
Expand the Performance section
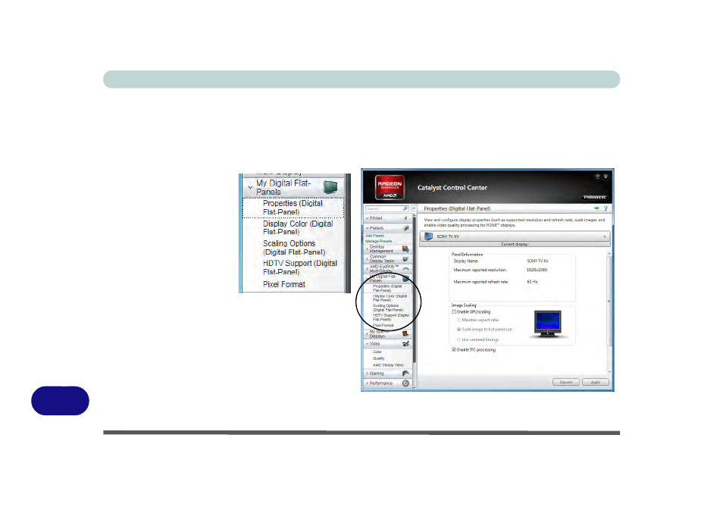click(367, 383)
